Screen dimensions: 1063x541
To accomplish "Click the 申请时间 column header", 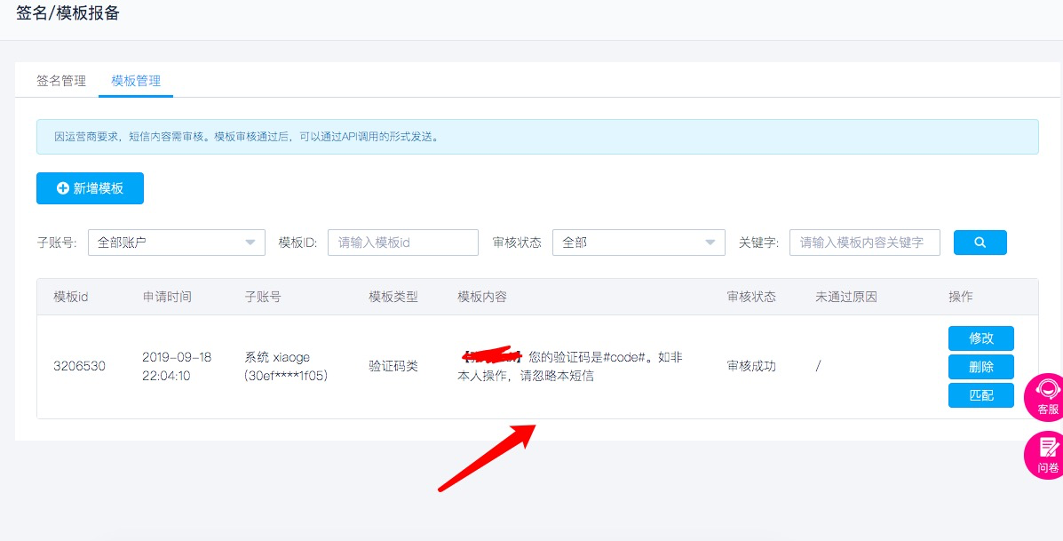I will tap(167, 297).
